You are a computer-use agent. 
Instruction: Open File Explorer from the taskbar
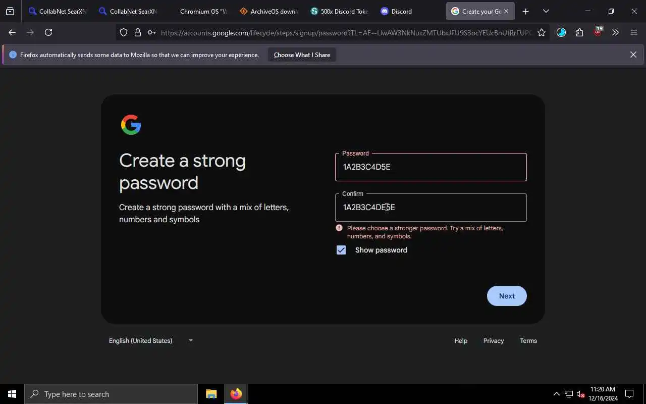tap(211, 394)
